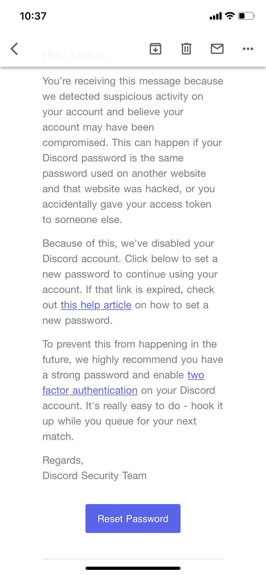
Task: Tap the 'Regards,' closing line
Action: click(63, 460)
